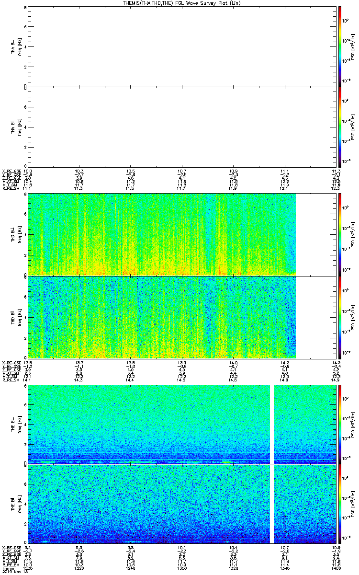
Task: Click the 1340 time tick label
Action: (x=284, y=567)
